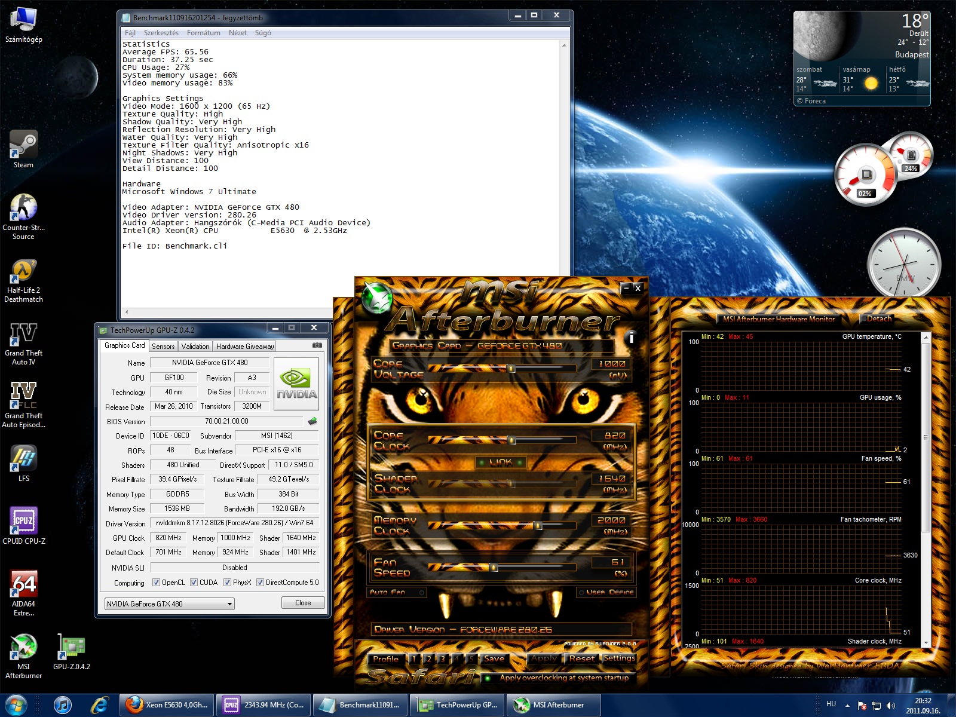The image size is (956, 717).
Task: Open MSI Afterburner desktop shortcut
Action: pyautogui.click(x=24, y=656)
